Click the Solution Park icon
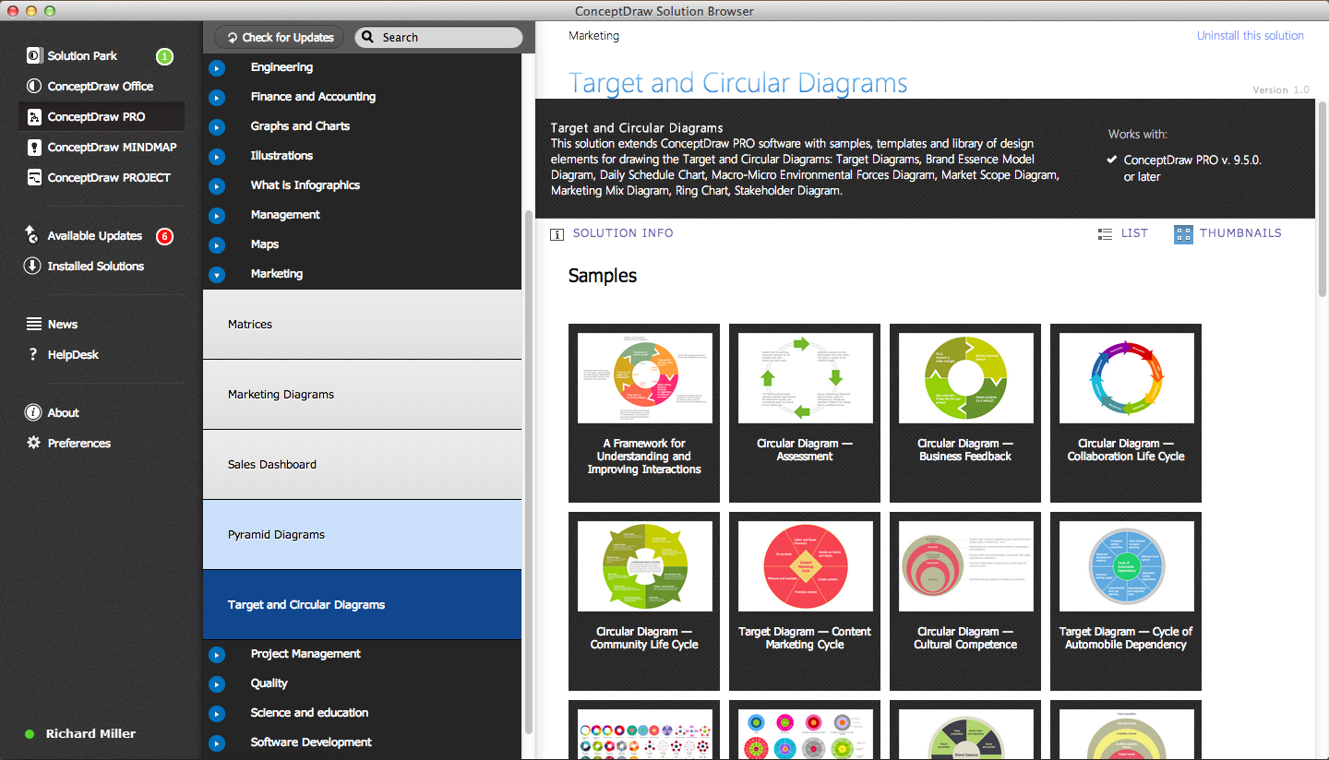The width and height of the screenshot is (1329, 760). [34, 56]
